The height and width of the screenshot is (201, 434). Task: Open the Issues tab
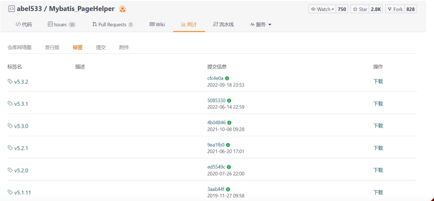click(x=61, y=24)
